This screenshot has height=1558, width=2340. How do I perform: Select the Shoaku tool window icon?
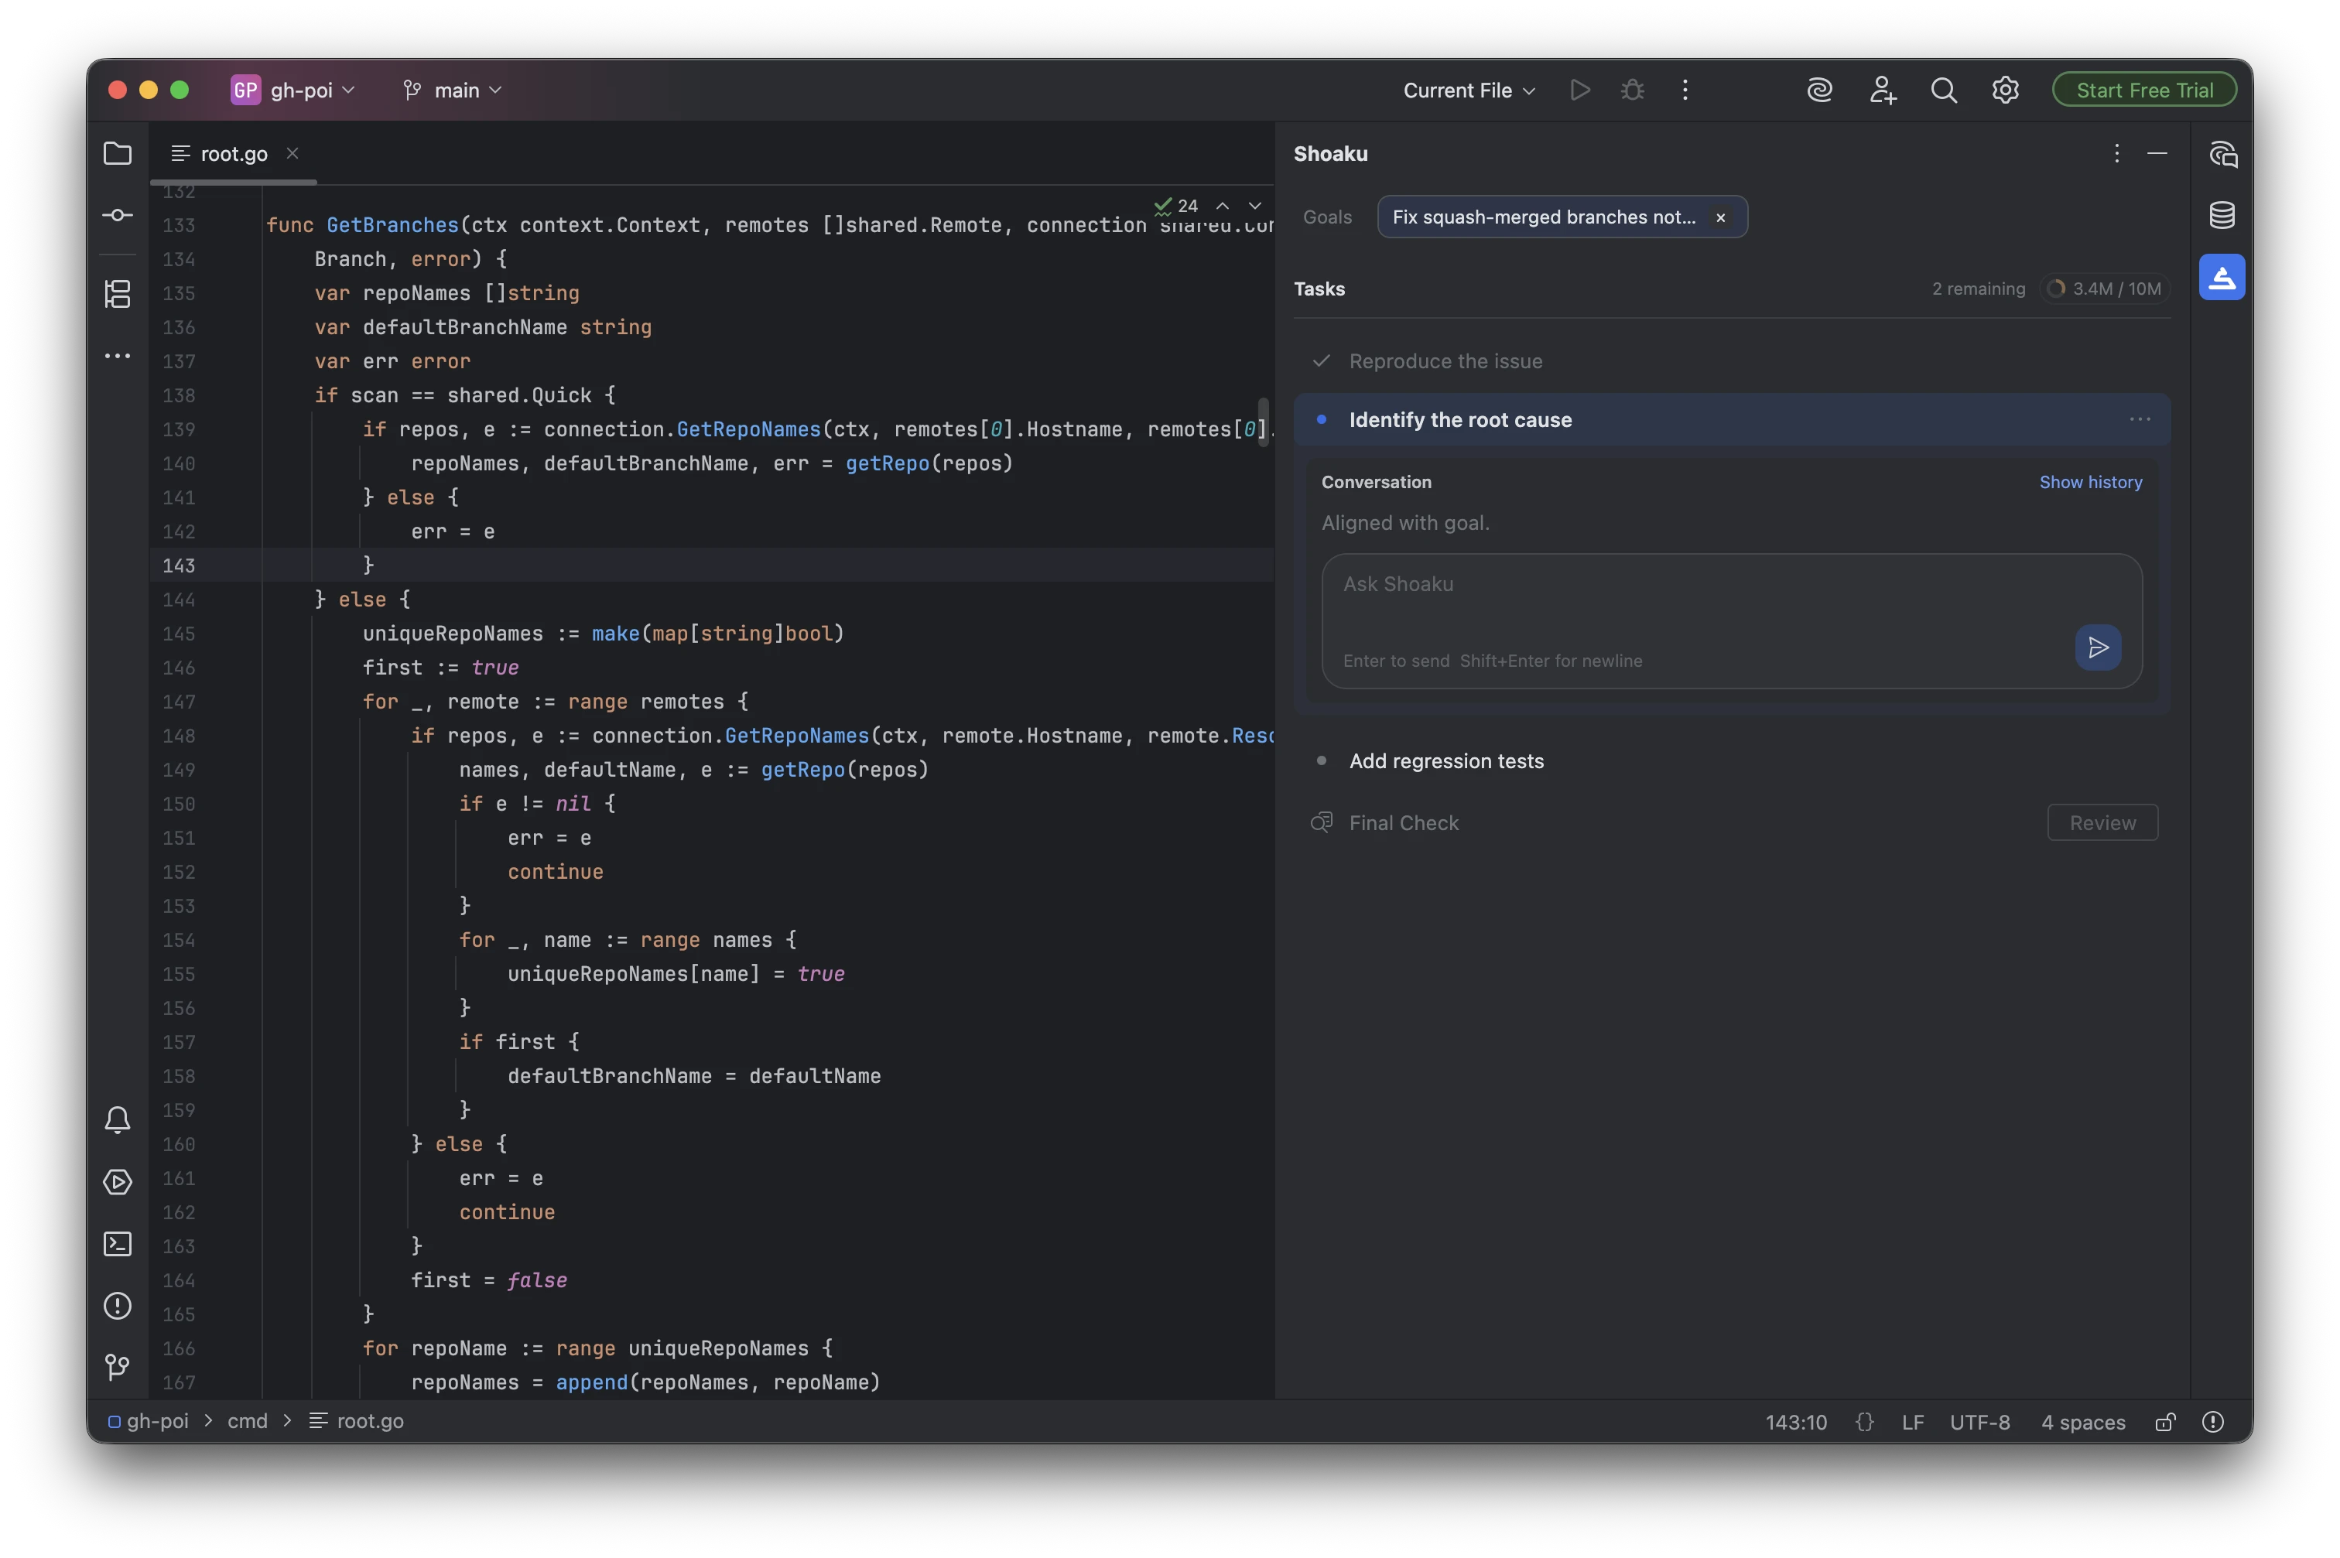2222,277
